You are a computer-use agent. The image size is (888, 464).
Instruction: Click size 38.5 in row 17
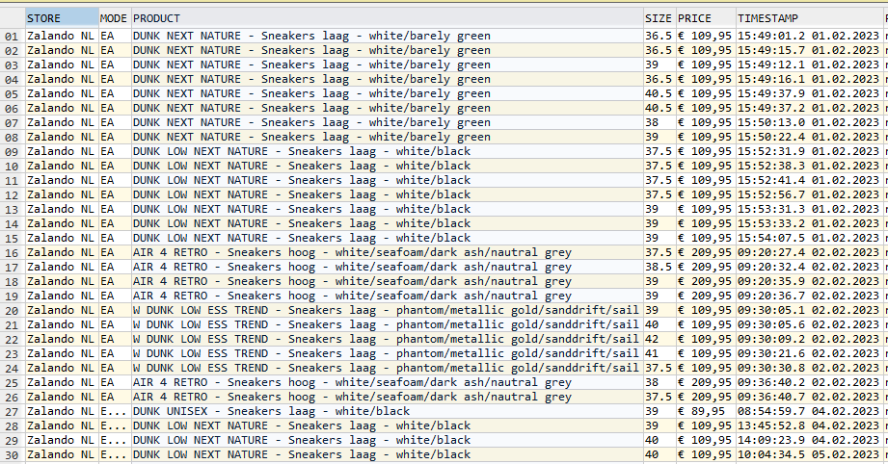(659, 267)
